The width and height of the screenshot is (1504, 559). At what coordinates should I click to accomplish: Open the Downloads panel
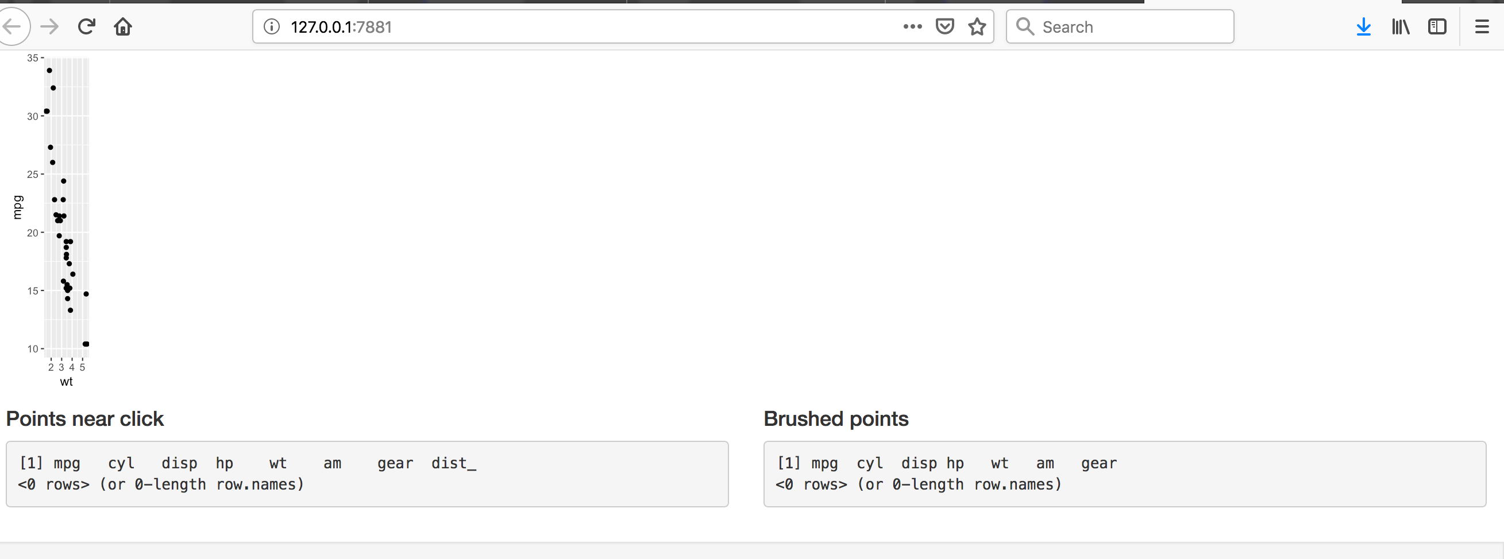(x=1364, y=26)
